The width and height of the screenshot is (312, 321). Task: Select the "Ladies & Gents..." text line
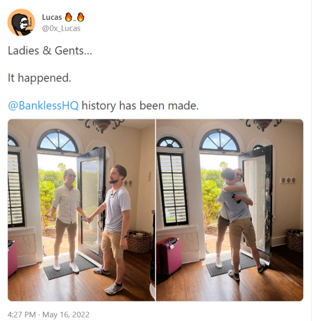pos(50,51)
